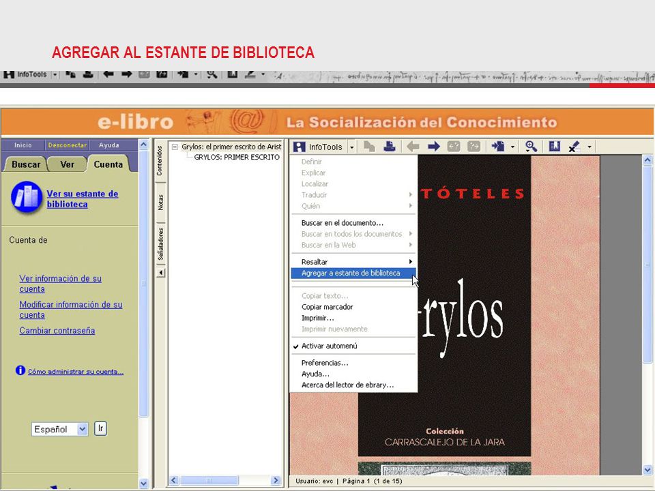Click the blue bookshelf circle icon
The width and height of the screenshot is (655, 491).
[x=27, y=197]
